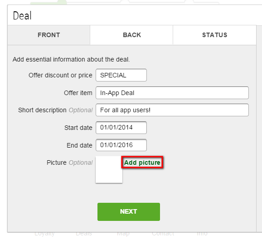The width and height of the screenshot is (262, 239).
Task: Click the Add picture link
Action: tap(142, 163)
